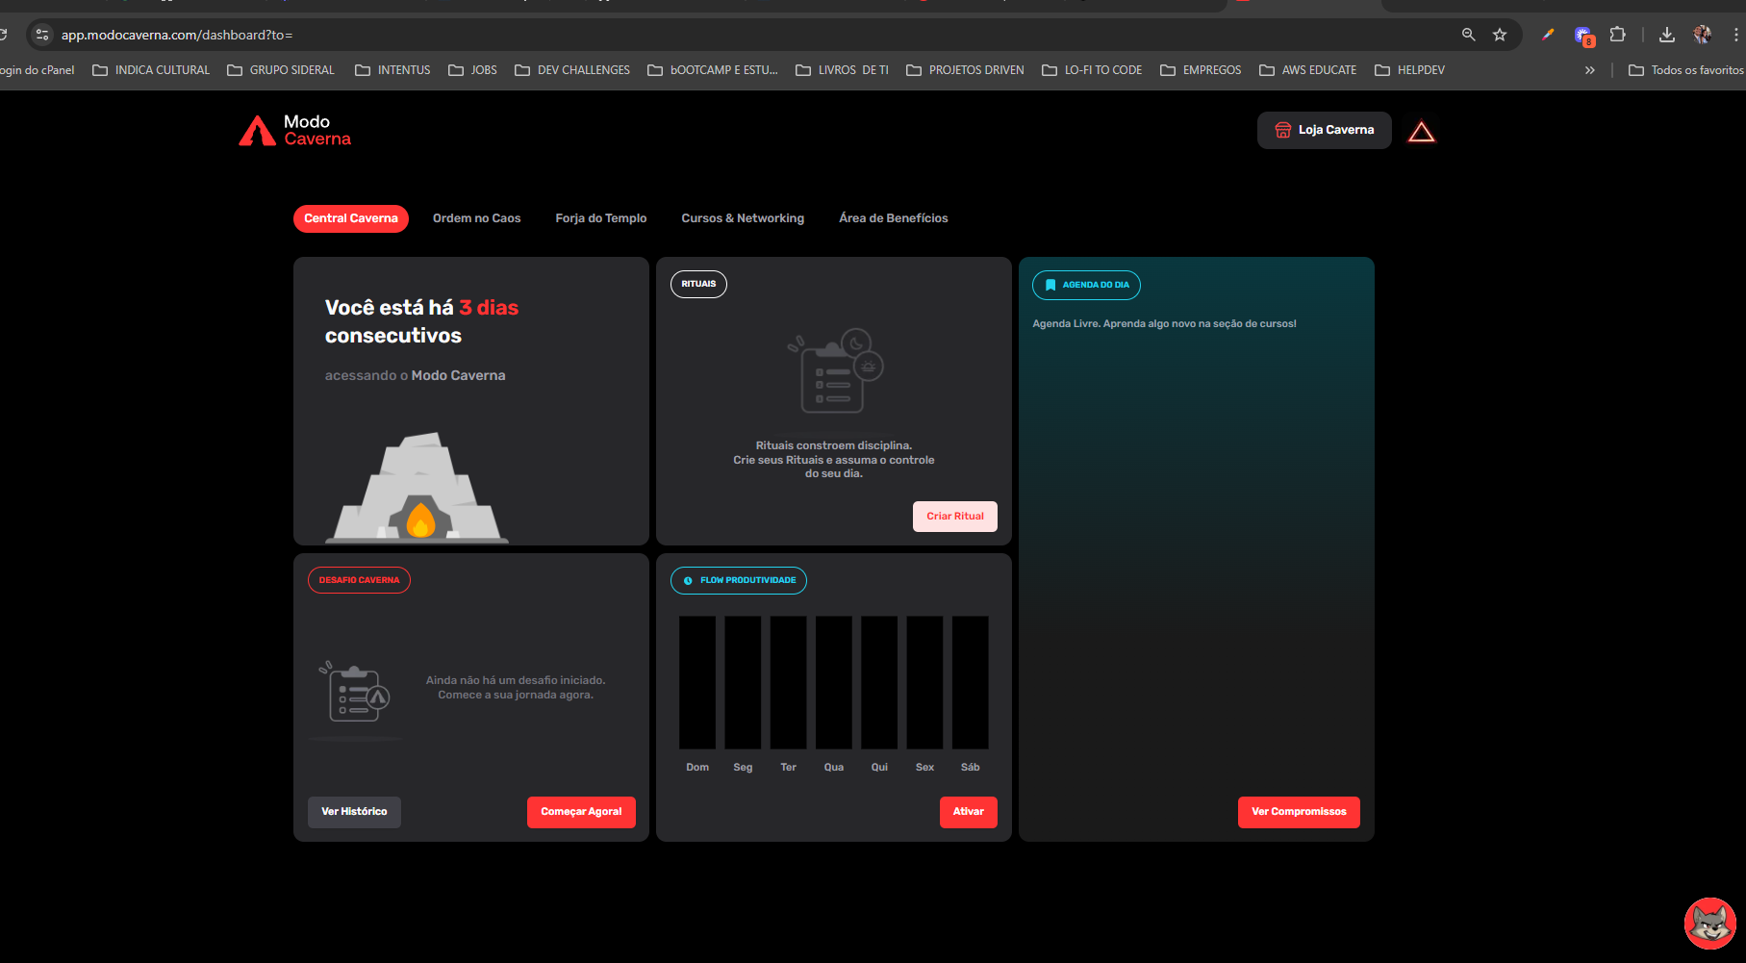1746x963 pixels.
Task: Expand the hidden bookmarks chevron
Action: (1590, 70)
